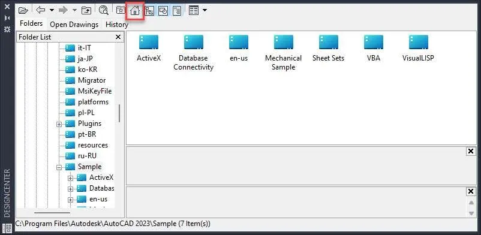Select the ko-KR folder in tree
Image resolution: width=481 pixels, height=235 pixels.
click(81, 70)
